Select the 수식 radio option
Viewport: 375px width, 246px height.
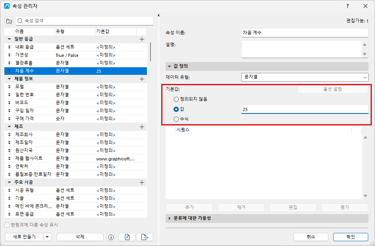point(176,119)
